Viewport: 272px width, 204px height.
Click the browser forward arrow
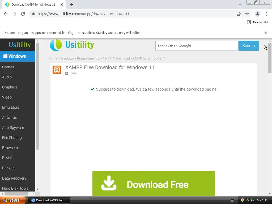pos(14,14)
